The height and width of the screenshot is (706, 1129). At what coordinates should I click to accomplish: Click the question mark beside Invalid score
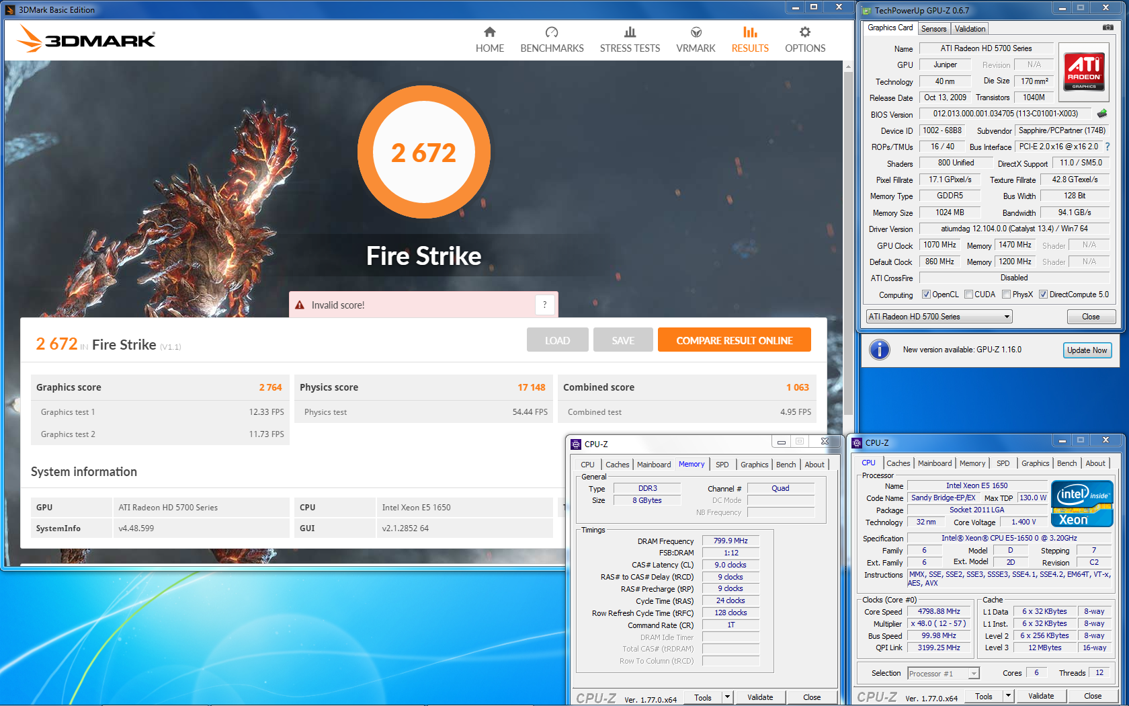[x=545, y=305]
